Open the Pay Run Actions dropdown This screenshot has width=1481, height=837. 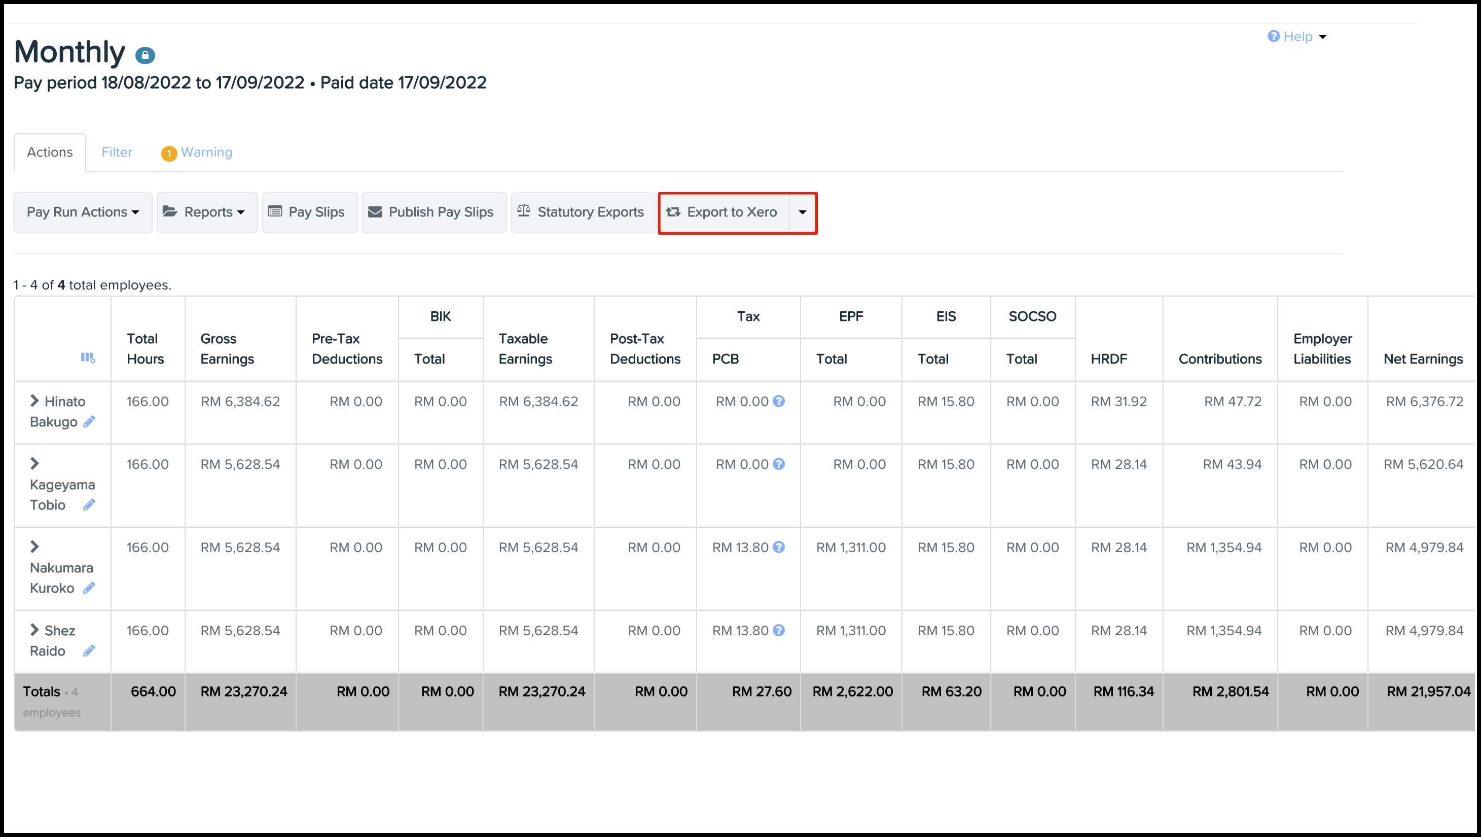[83, 212]
